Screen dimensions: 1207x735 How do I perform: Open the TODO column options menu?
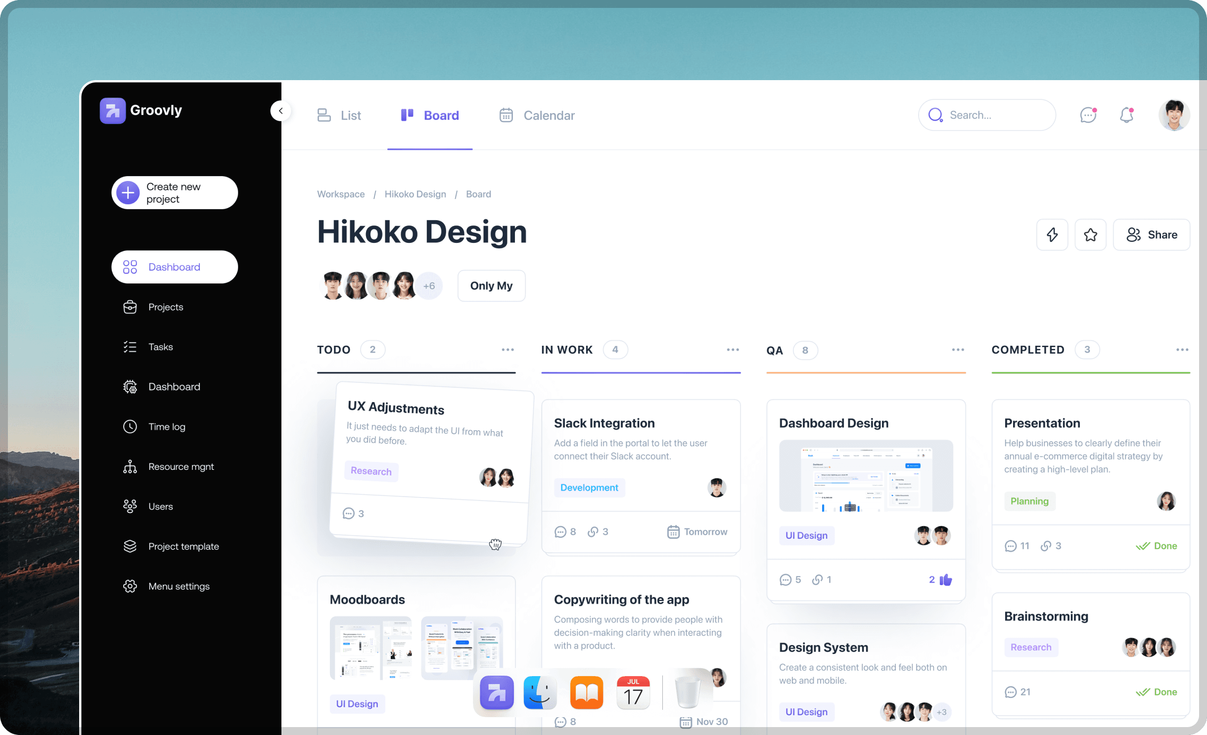[508, 350]
